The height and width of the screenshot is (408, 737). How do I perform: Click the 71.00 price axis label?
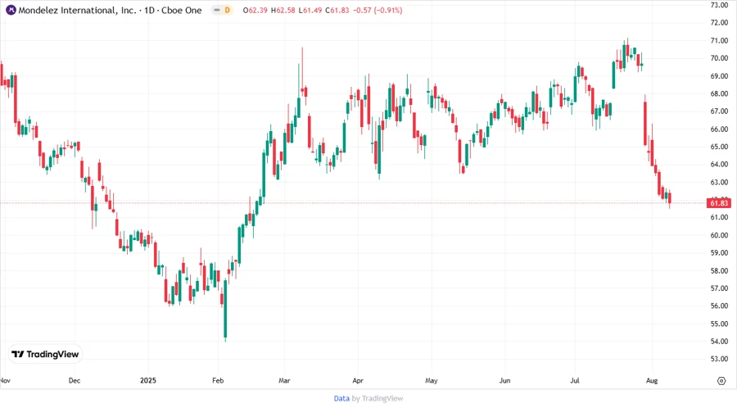coord(719,40)
